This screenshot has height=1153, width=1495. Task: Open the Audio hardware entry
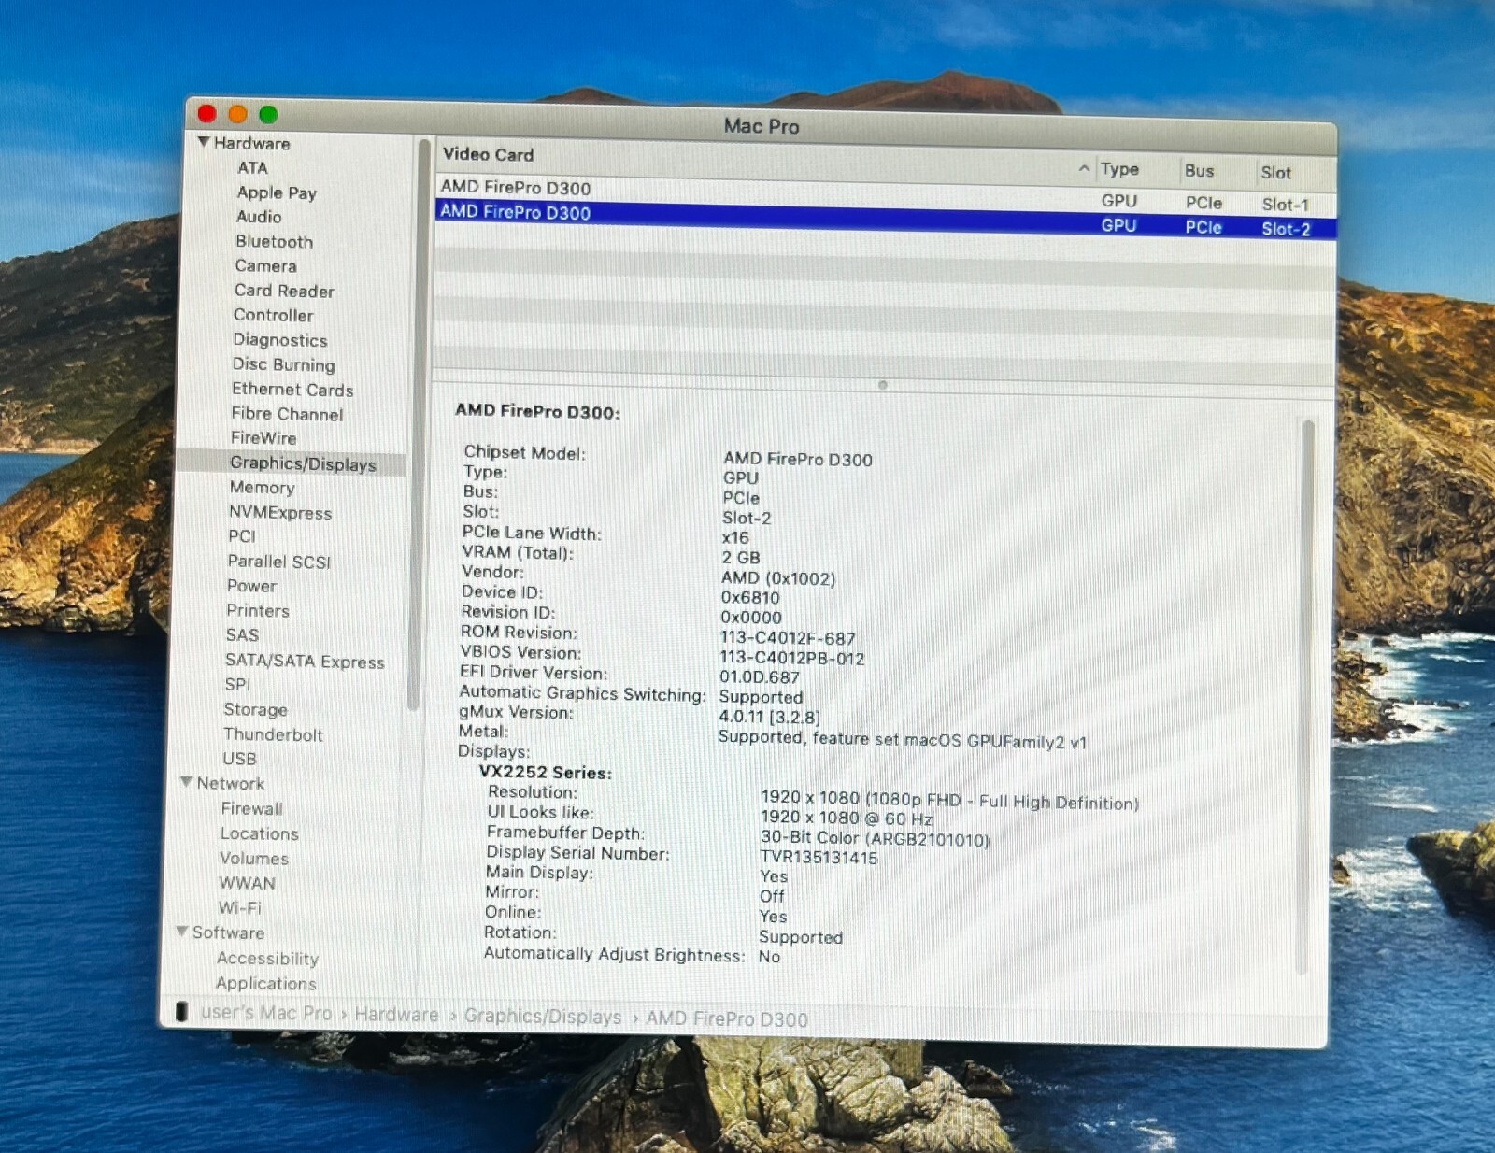pos(259,217)
